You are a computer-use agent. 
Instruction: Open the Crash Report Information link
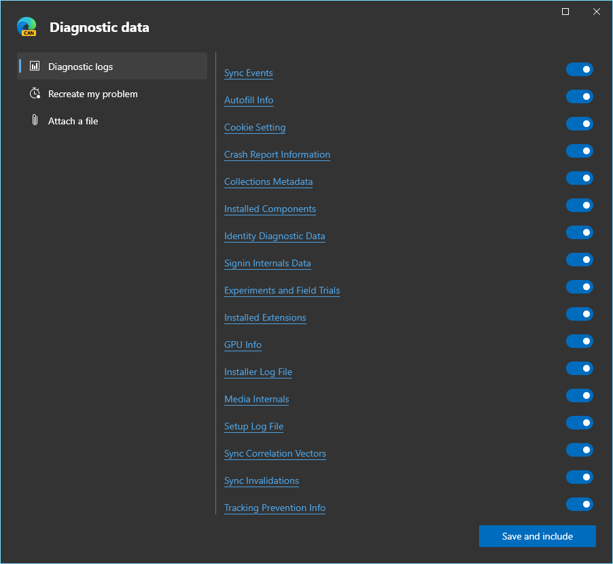pyautogui.click(x=277, y=155)
